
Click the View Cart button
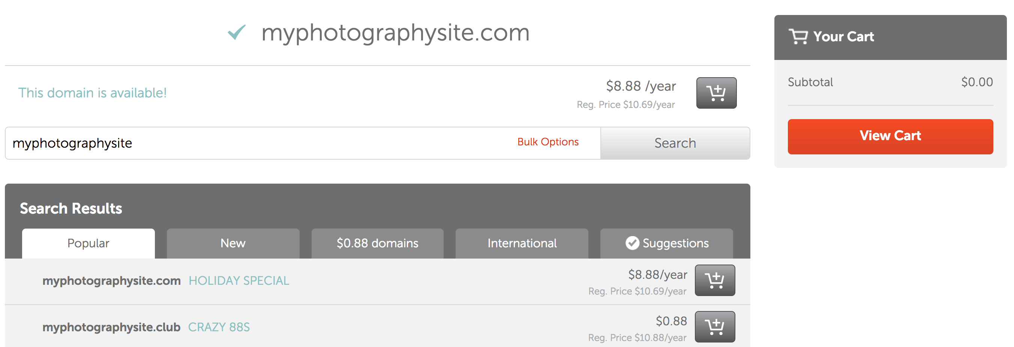click(890, 136)
